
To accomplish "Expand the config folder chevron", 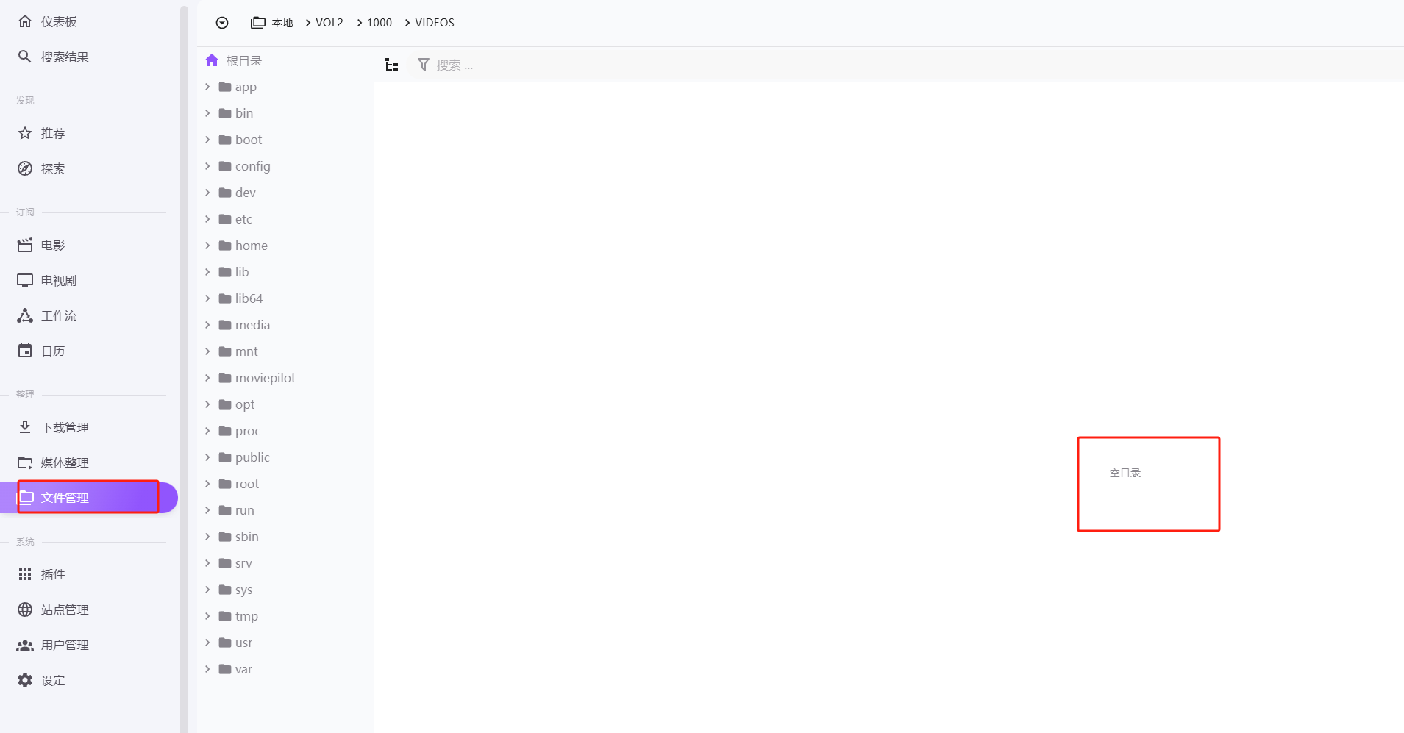I will [207, 166].
